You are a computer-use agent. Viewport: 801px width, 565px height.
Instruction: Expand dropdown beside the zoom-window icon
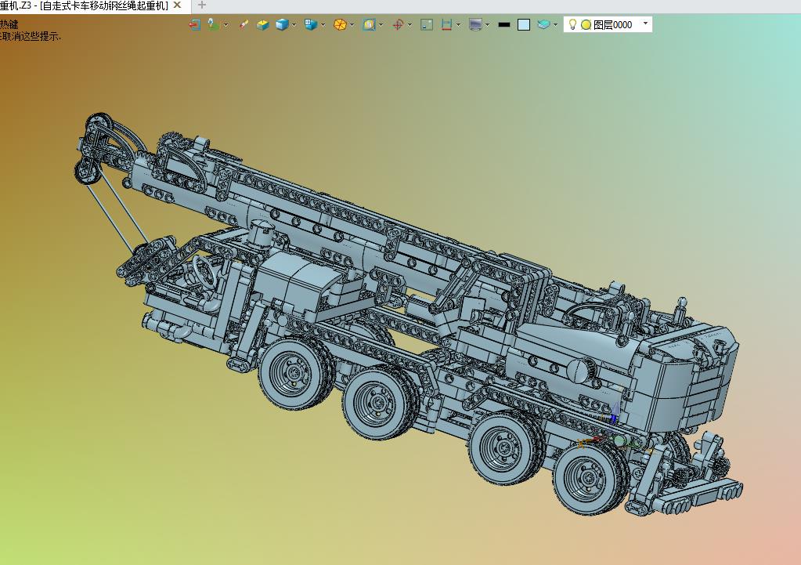(381, 25)
